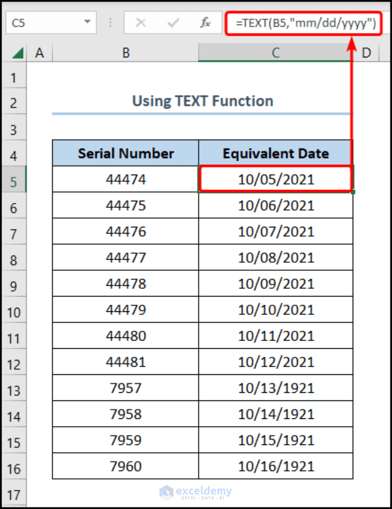
Task: Click the vertical dots separator near Name Box
Action: (x=110, y=23)
